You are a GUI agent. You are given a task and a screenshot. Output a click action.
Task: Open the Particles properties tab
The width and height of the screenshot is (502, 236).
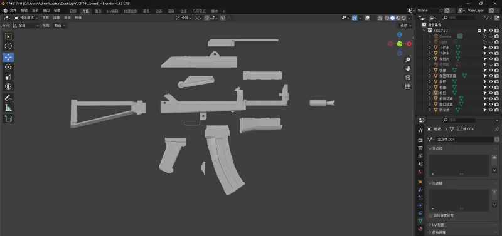420,197
